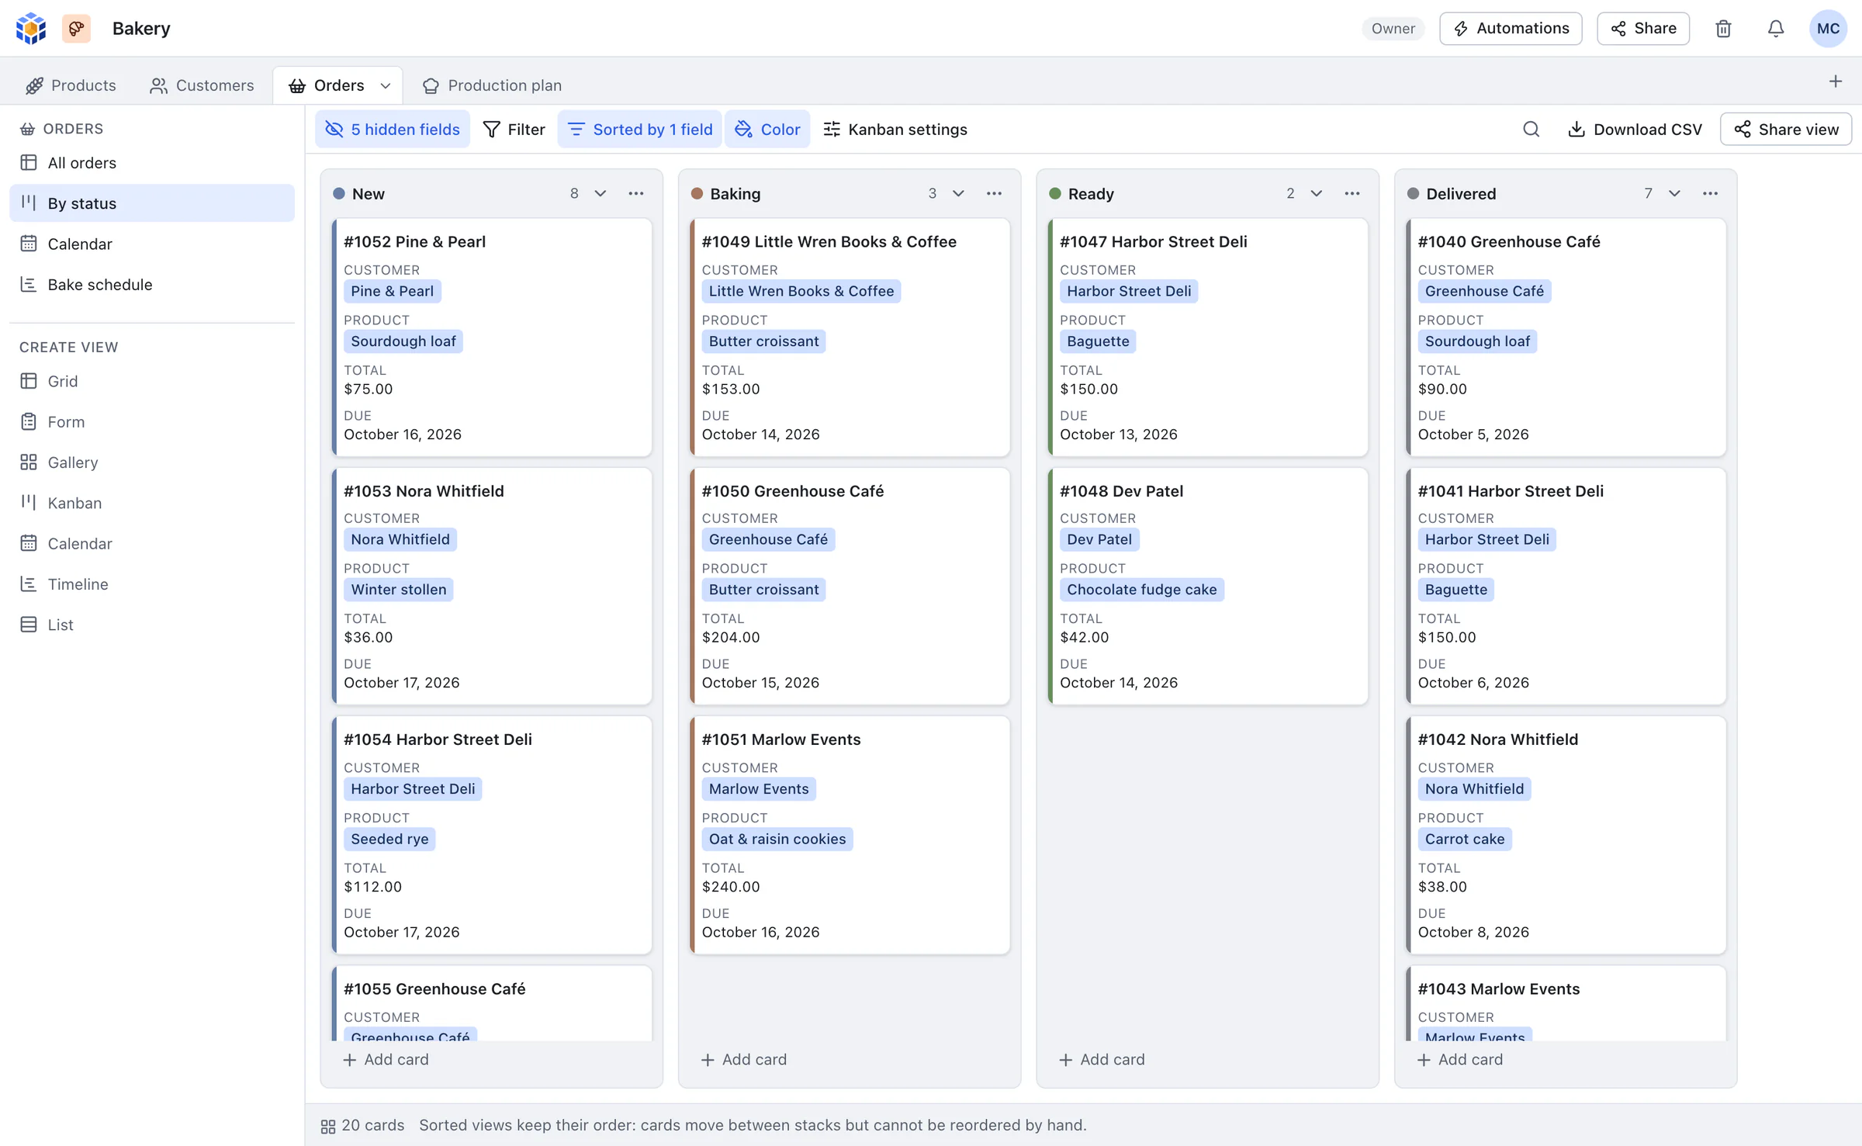Open the trash bin icon
The image size is (1862, 1146).
pyautogui.click(x=1723, y=29)
